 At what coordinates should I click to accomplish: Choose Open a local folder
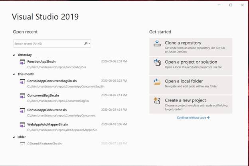(191, 85)
